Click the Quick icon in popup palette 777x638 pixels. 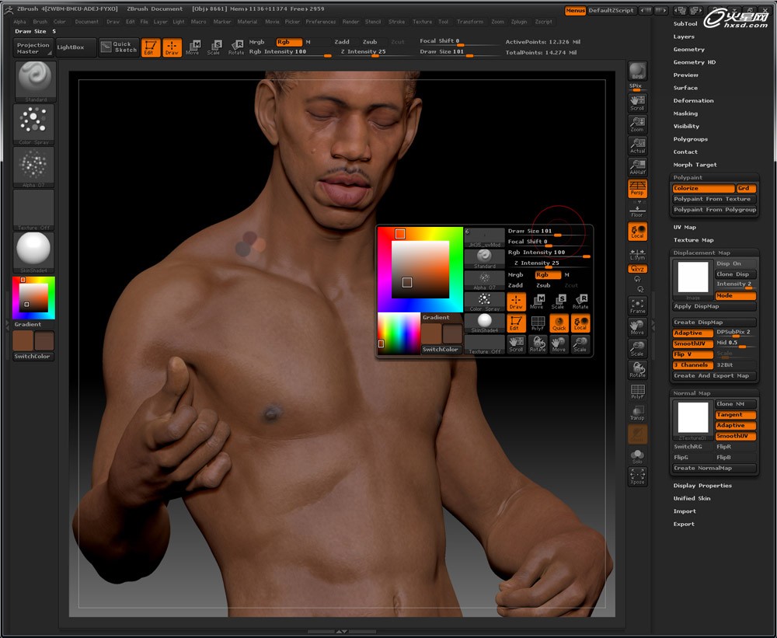click(x=559, y=323)
